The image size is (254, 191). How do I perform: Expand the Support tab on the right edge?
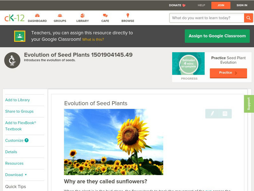click(250, 103)
